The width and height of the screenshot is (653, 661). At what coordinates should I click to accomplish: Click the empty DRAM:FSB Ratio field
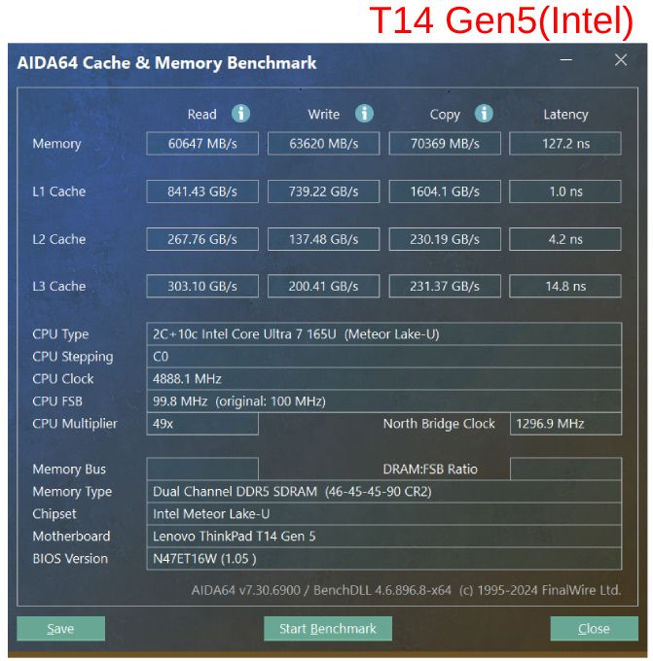pyautogui.click(x=565, y=469)
